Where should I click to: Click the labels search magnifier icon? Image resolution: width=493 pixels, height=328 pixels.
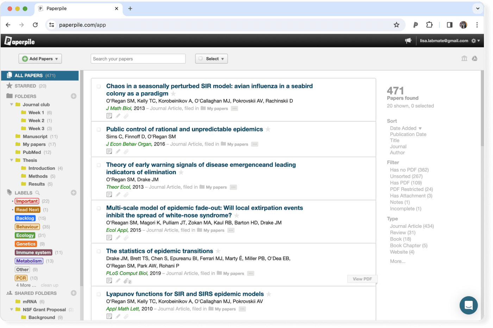(37, 192)
